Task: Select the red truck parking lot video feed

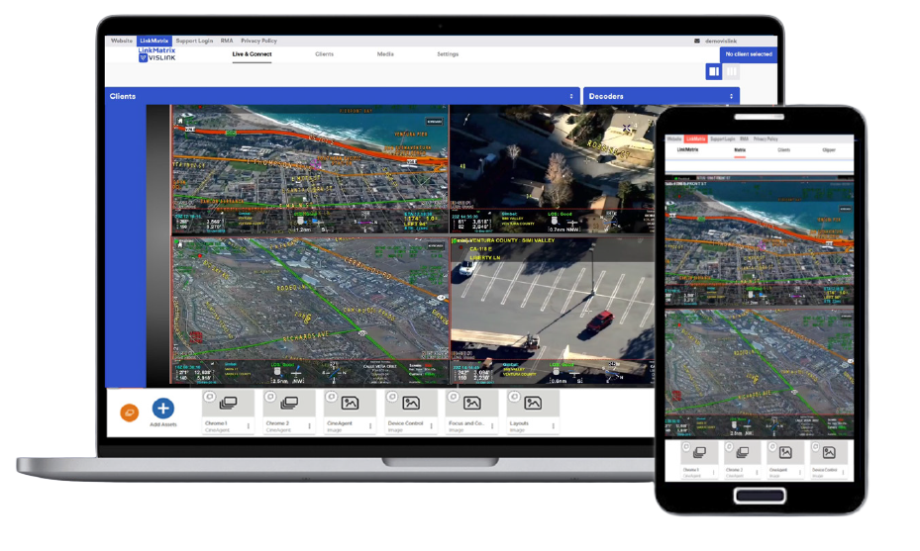Action: tap(551, 312)
